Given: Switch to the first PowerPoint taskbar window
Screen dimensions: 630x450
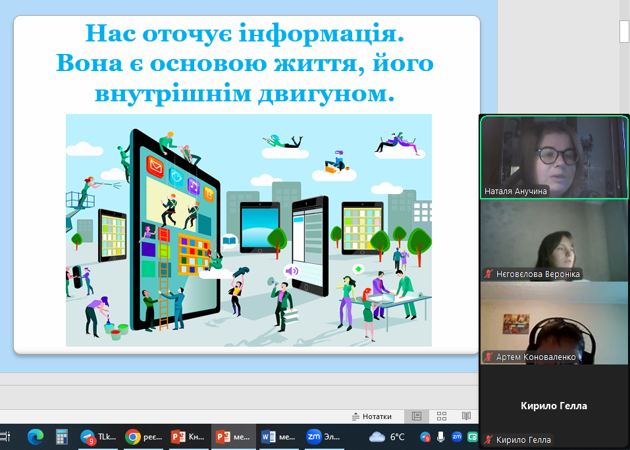Looking at the screenshot, I should 188,436.
